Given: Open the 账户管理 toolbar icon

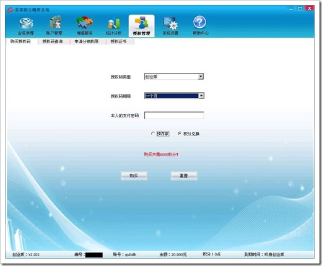Looking at the screenshot, I should tap(54, 26).
